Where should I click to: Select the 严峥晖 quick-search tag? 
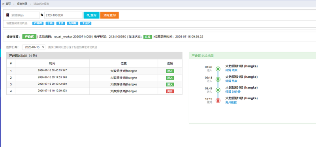point(38,23)
